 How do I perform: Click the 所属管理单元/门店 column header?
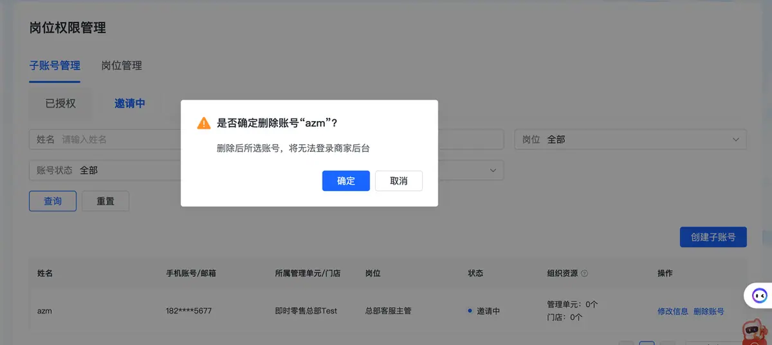(x=308, y=273)
